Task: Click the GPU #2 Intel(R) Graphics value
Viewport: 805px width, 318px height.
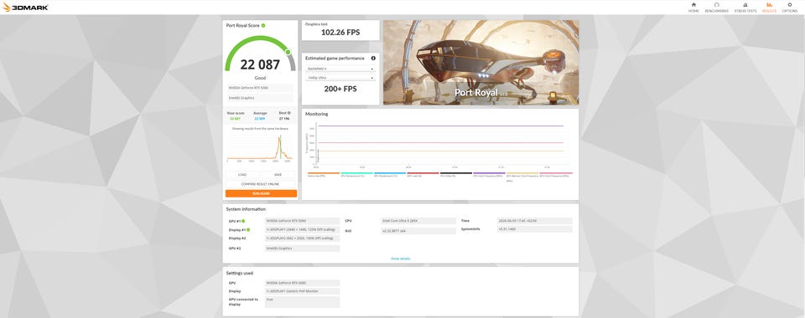Action: click(302, 249)
